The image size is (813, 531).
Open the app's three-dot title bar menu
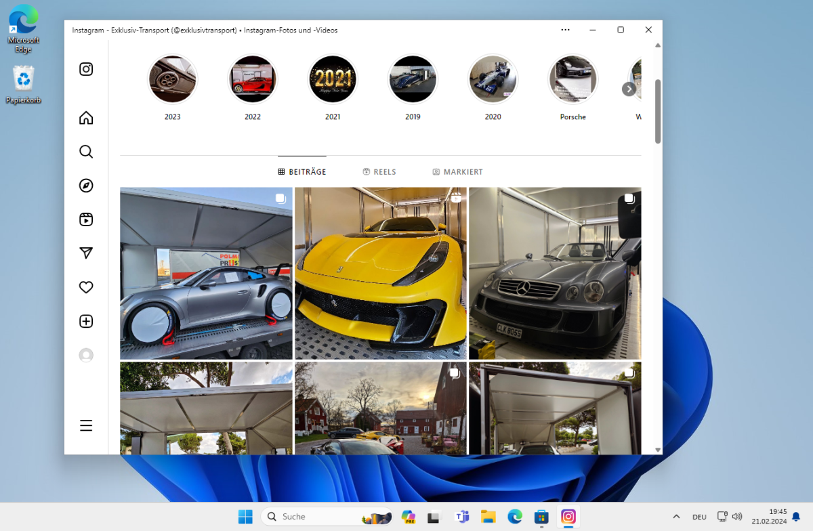pos(565,30)
